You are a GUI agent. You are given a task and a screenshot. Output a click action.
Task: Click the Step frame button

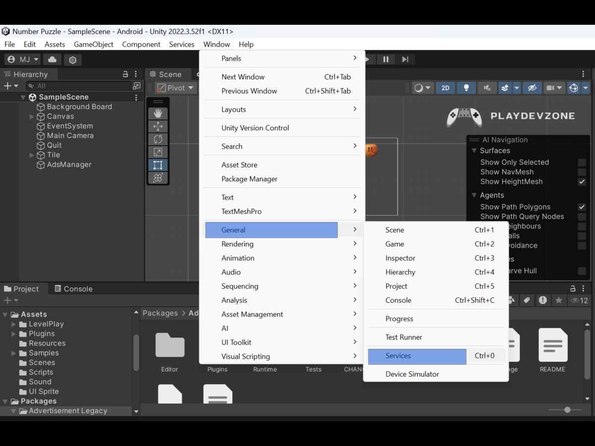pos(405,59)
